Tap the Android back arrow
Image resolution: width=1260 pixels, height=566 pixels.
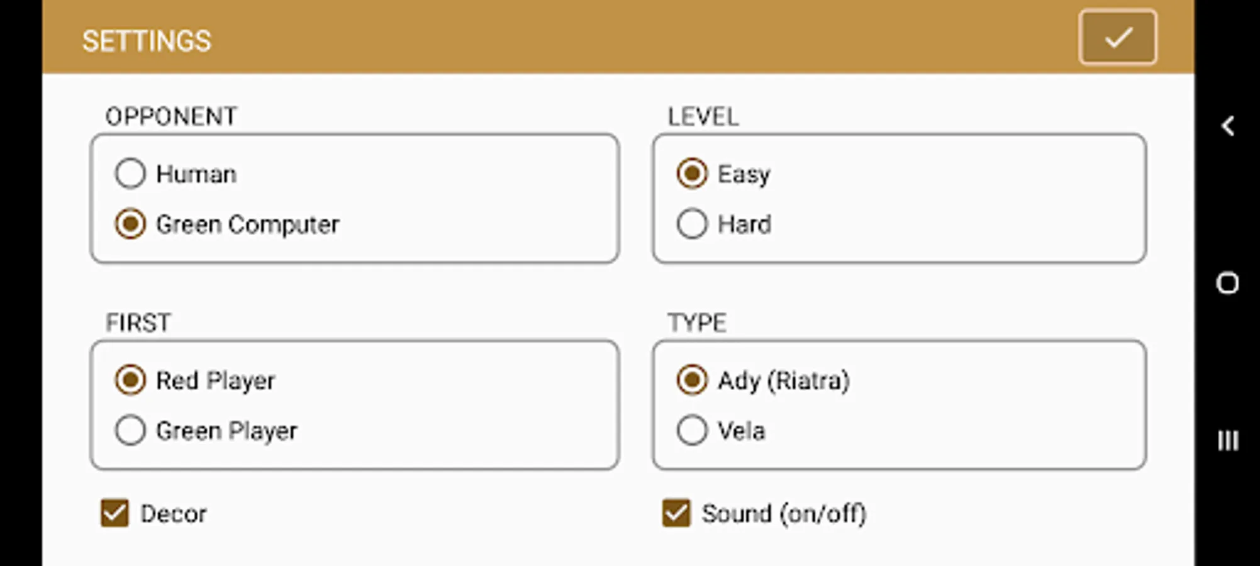(1227, 126)
